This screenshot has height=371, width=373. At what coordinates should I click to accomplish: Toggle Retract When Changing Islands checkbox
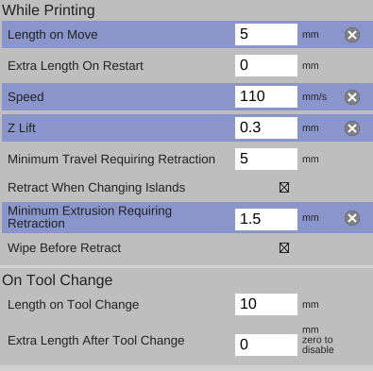284,188
